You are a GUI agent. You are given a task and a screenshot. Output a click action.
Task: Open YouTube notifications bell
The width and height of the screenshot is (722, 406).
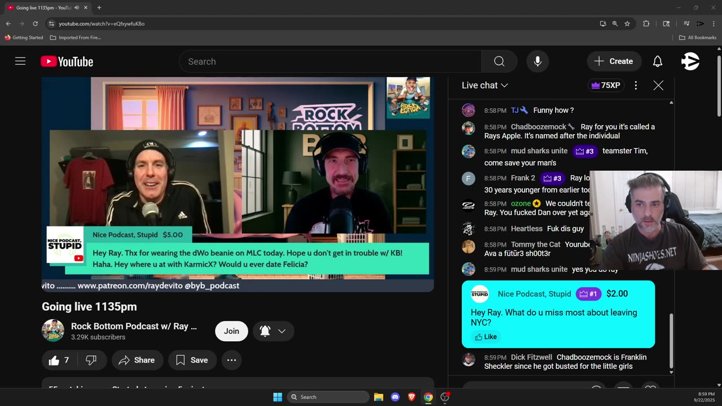[x=658, y=61]
